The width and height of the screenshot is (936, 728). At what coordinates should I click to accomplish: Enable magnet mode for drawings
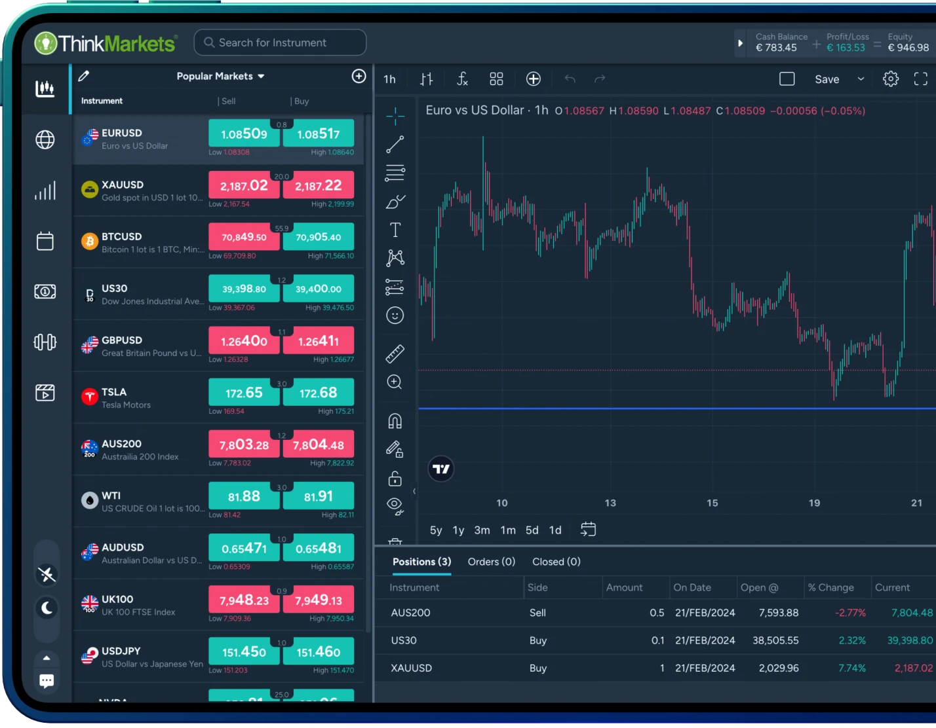pos(395,420)
